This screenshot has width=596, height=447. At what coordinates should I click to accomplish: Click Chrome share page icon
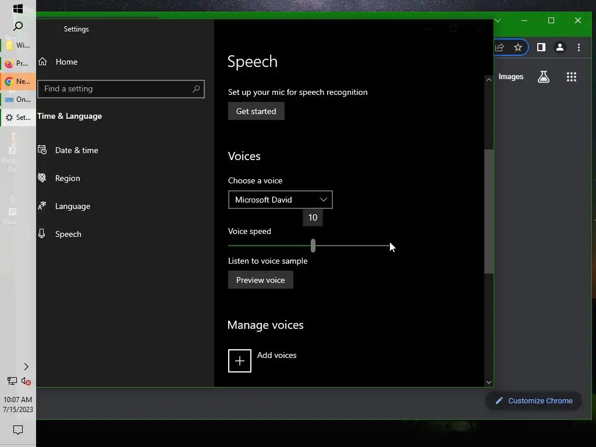(x=499, y=47)
